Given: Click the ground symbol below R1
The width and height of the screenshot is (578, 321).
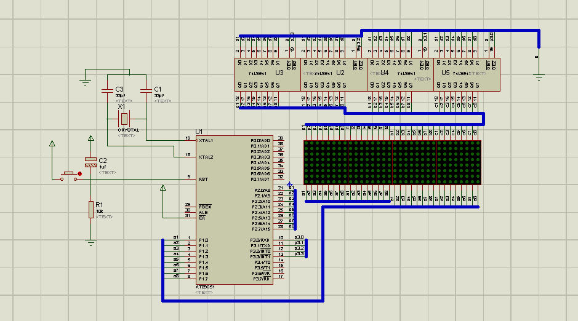Looking at the screenshot, I should pyautogui.click(x=90, y=242).
